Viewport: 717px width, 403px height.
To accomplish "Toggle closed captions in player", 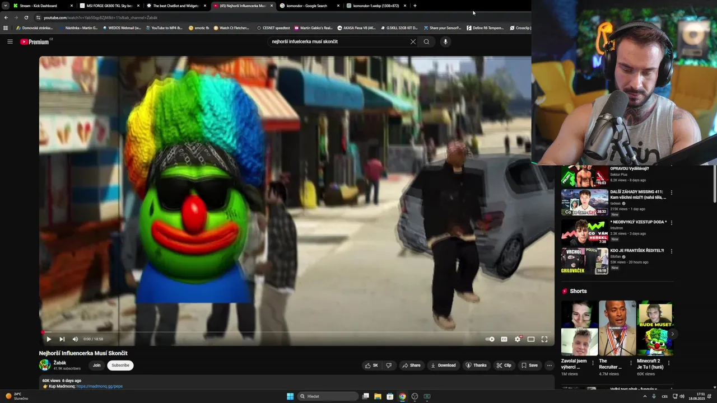I will 504,339.
